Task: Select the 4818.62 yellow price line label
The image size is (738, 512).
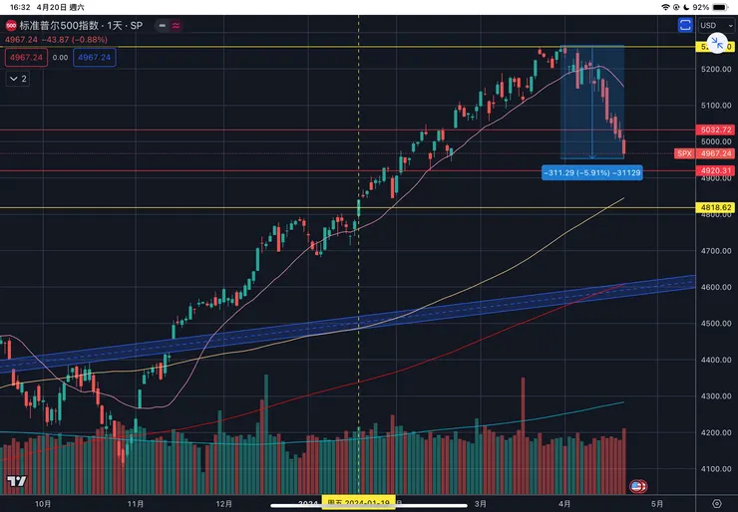Action: pos(718,207)
